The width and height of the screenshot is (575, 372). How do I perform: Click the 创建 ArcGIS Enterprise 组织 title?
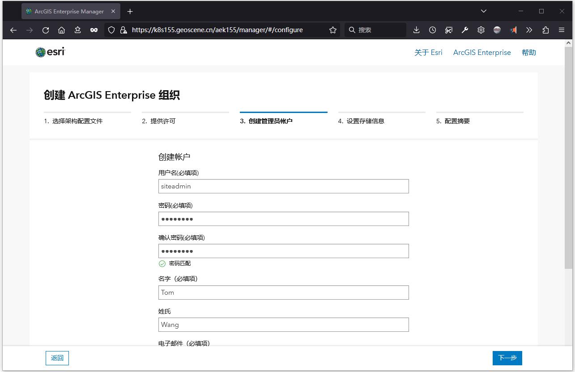pos(112,95)
